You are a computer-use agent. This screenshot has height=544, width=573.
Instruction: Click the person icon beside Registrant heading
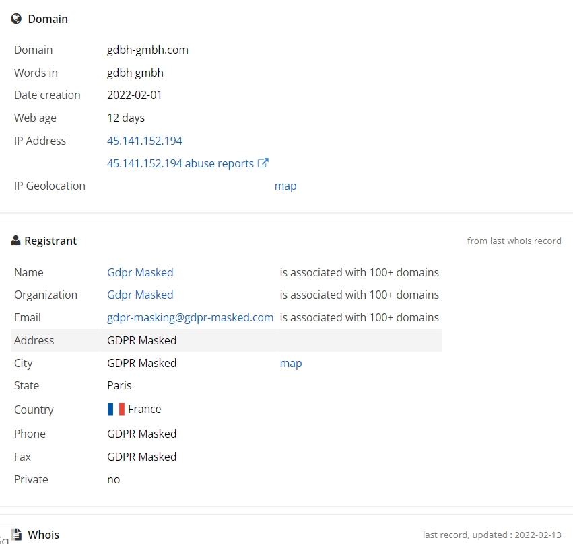(x=15, y=241)
